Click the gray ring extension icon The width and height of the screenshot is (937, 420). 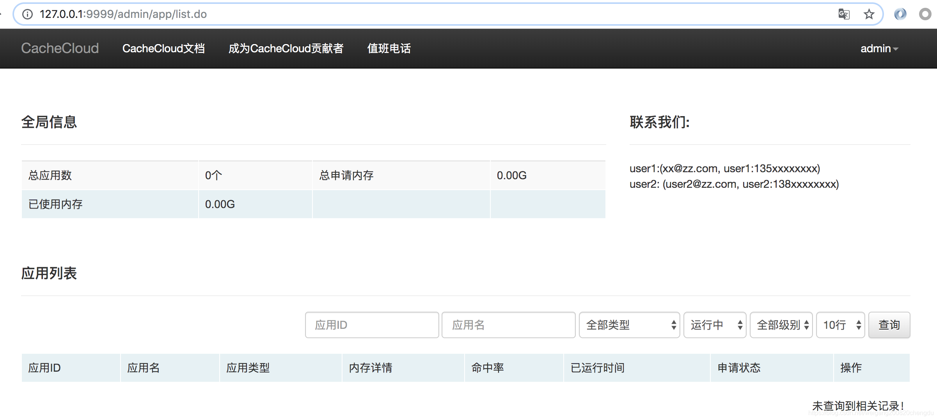tap(925, 14)
